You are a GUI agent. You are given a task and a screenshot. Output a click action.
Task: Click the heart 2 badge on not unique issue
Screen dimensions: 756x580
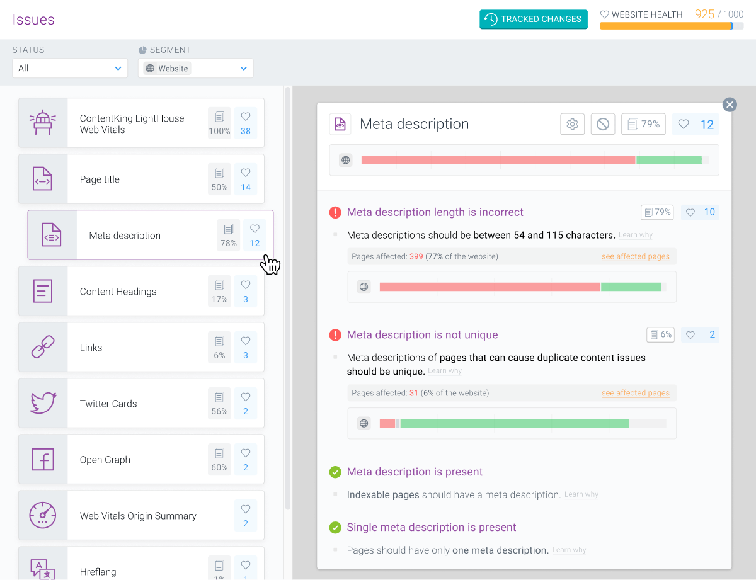699,334
